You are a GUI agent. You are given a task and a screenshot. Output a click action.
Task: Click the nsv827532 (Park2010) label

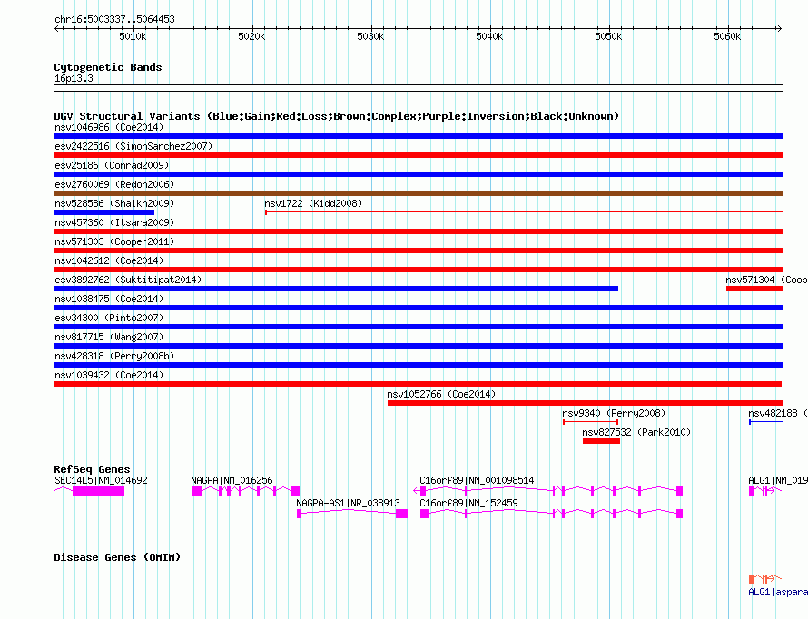coord(636,432)
